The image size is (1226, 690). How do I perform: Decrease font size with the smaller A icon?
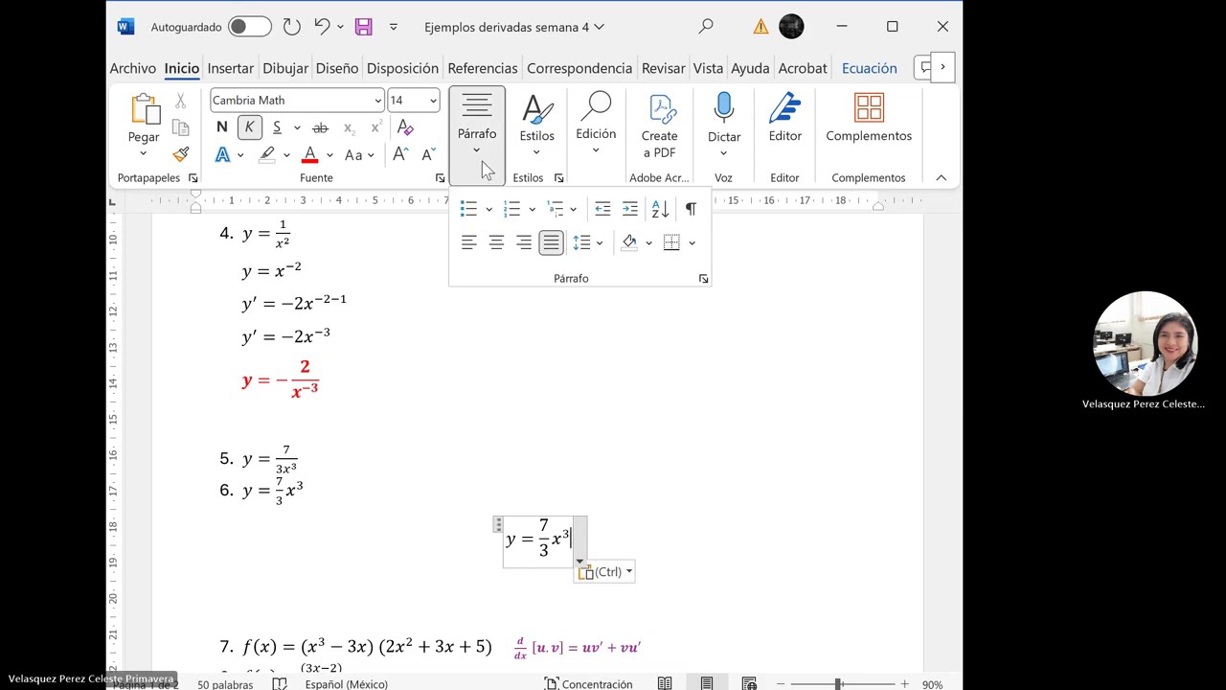pos(427,154)
